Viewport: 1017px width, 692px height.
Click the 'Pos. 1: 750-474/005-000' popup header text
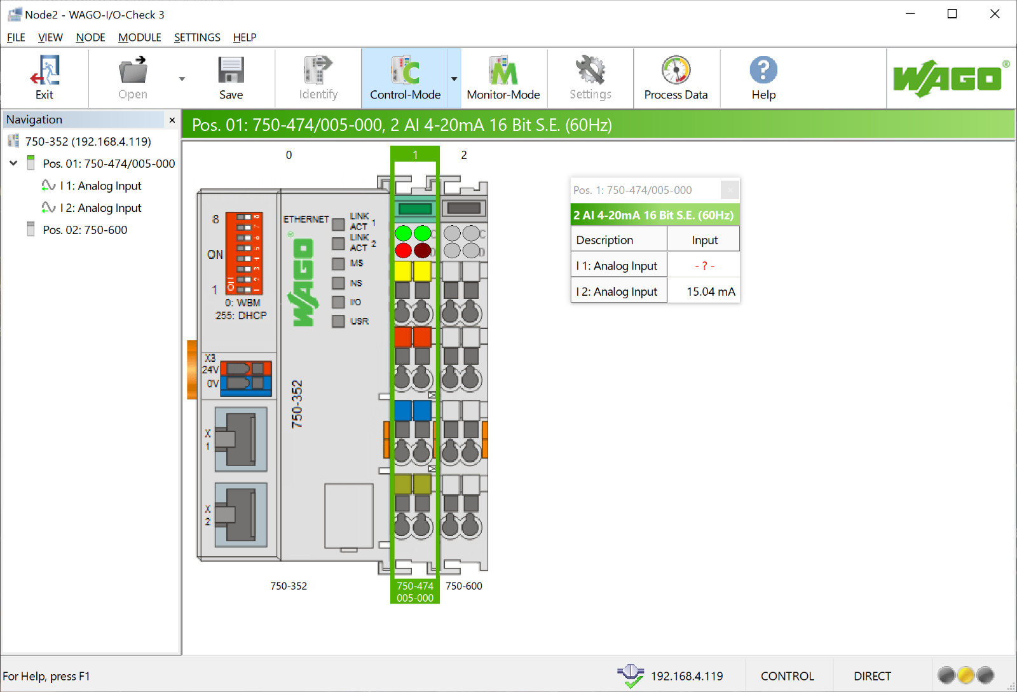tap(632, 190)
